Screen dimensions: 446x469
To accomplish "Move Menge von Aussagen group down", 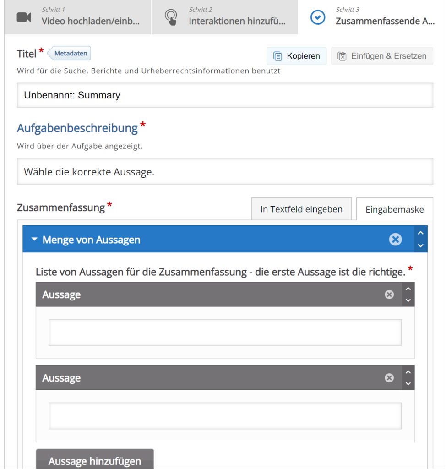I will [420, 245].
